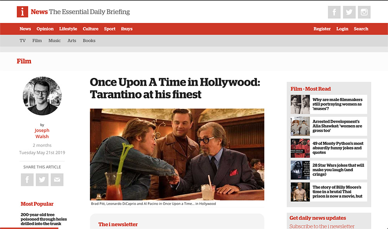Click the photo caption below the image
Image resolution: width=388 pixels, height=229 pixels.
tap(153, 203)
